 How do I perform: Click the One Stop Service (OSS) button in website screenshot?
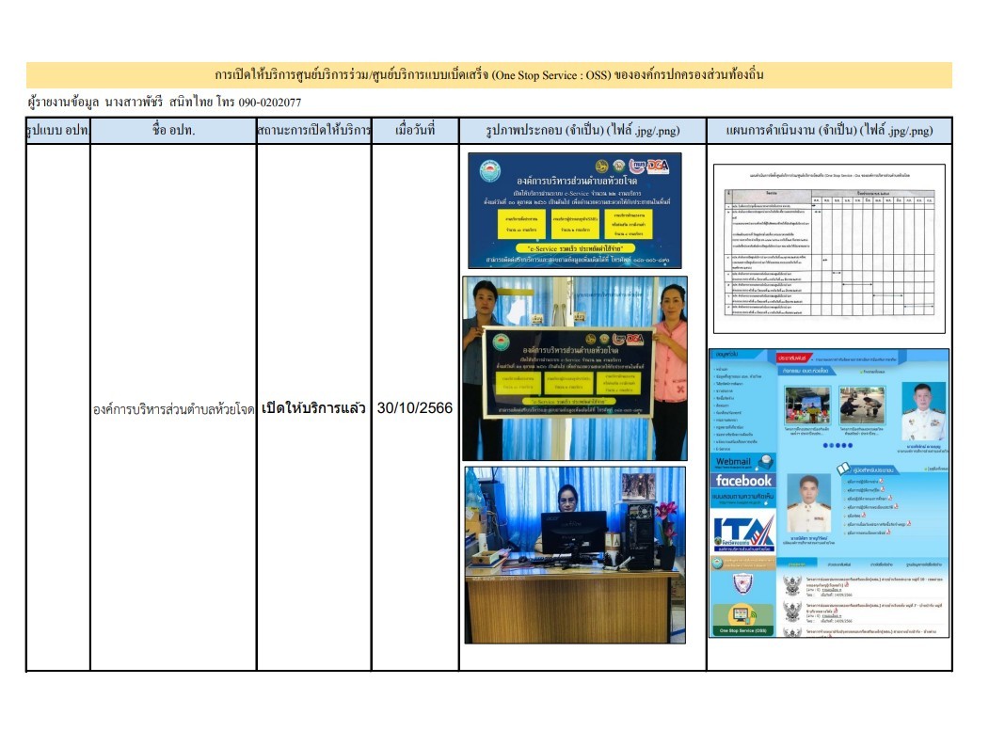pyautogui.click(x=743, y=619)
